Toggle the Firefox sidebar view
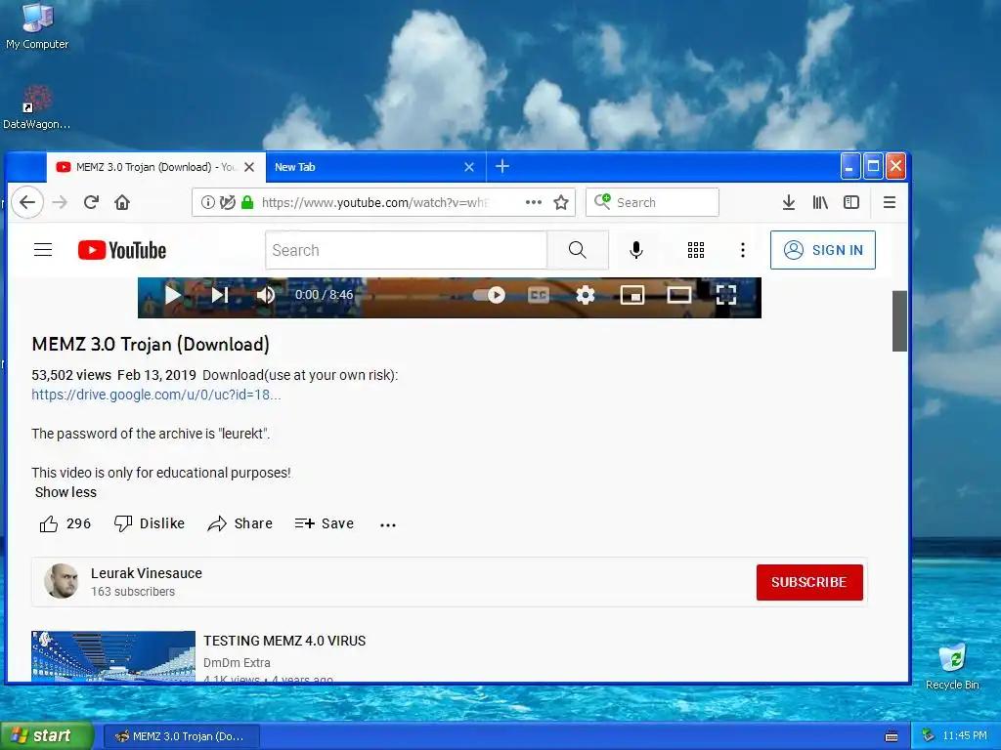 [x=851, y=203]
